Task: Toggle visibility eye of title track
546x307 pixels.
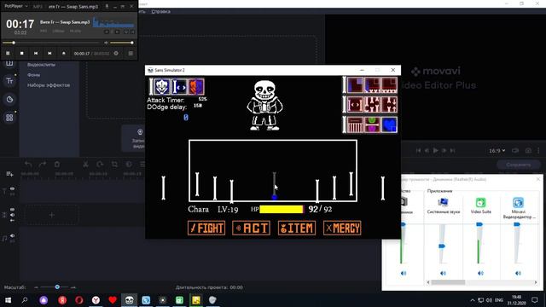Action: 12,188
